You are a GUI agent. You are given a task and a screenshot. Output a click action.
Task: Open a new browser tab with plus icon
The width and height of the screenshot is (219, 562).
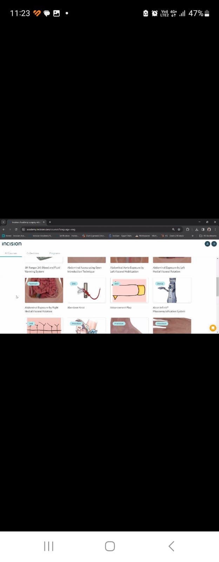[50, 222]
